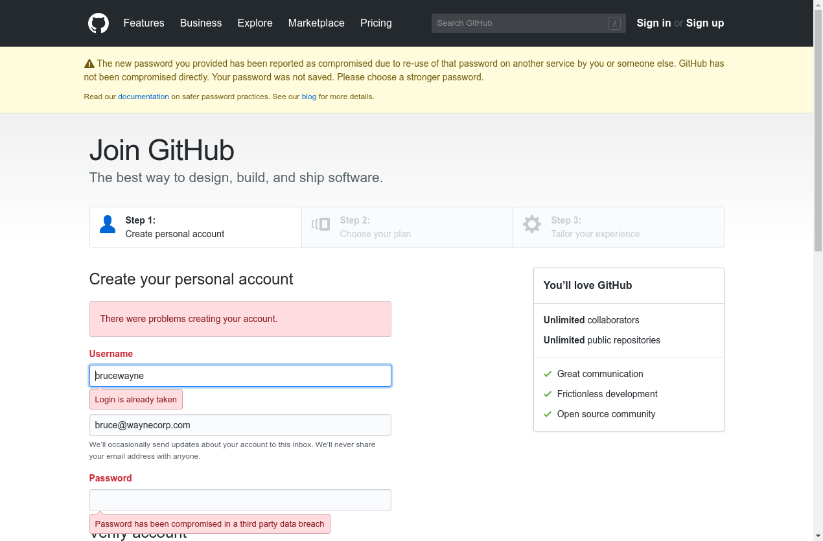Screen dimensions: 823x541
Task: Focus the Search GitHub field
Action: click(x=529, y=23)
